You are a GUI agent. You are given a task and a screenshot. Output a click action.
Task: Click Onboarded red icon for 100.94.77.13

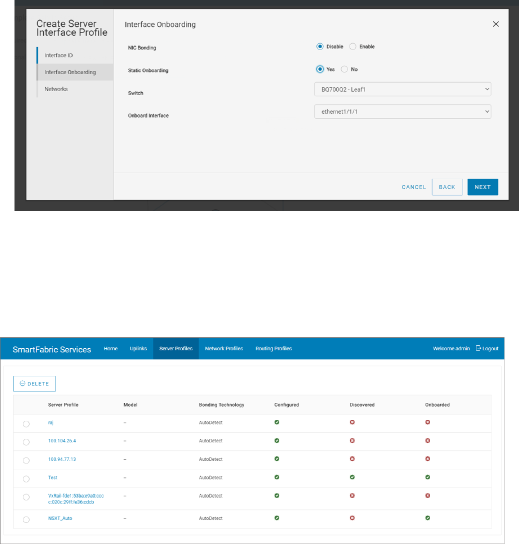coord(427,459)
